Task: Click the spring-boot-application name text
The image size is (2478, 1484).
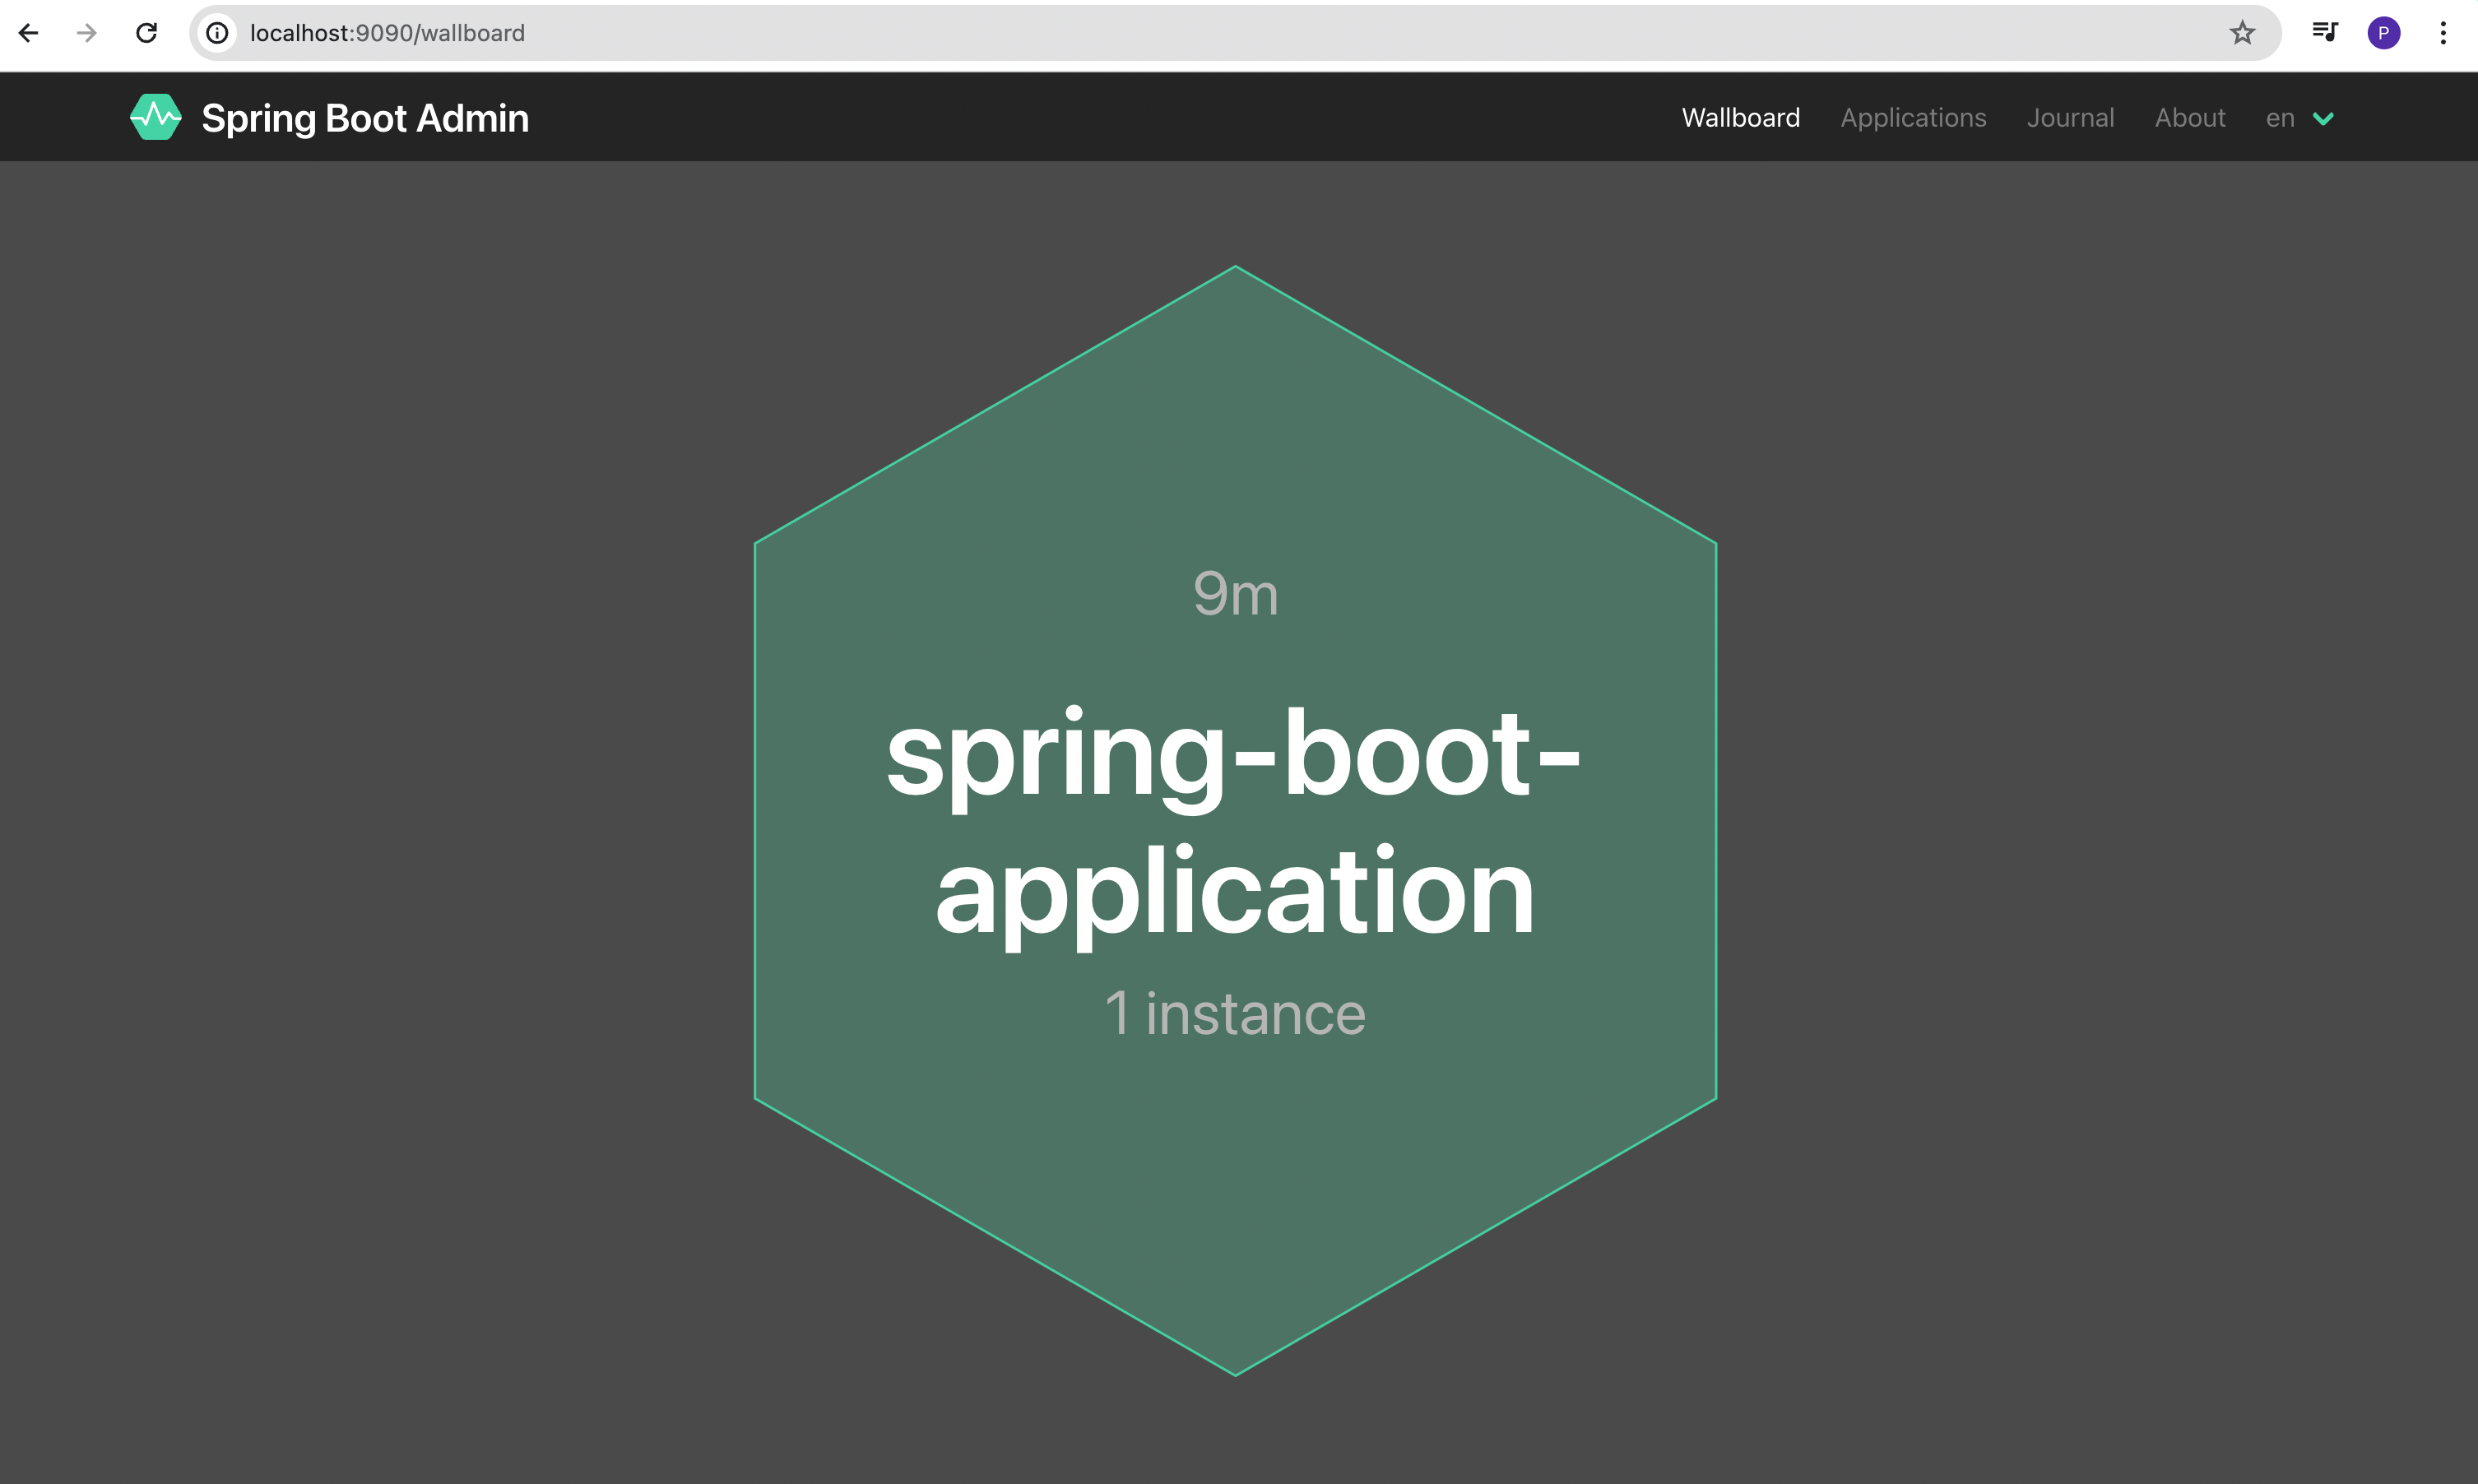Action: tap(1234, 820)
